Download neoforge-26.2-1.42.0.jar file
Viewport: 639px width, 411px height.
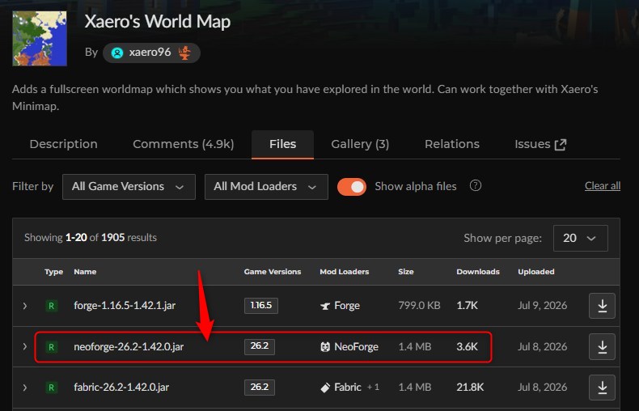(602, 346)
